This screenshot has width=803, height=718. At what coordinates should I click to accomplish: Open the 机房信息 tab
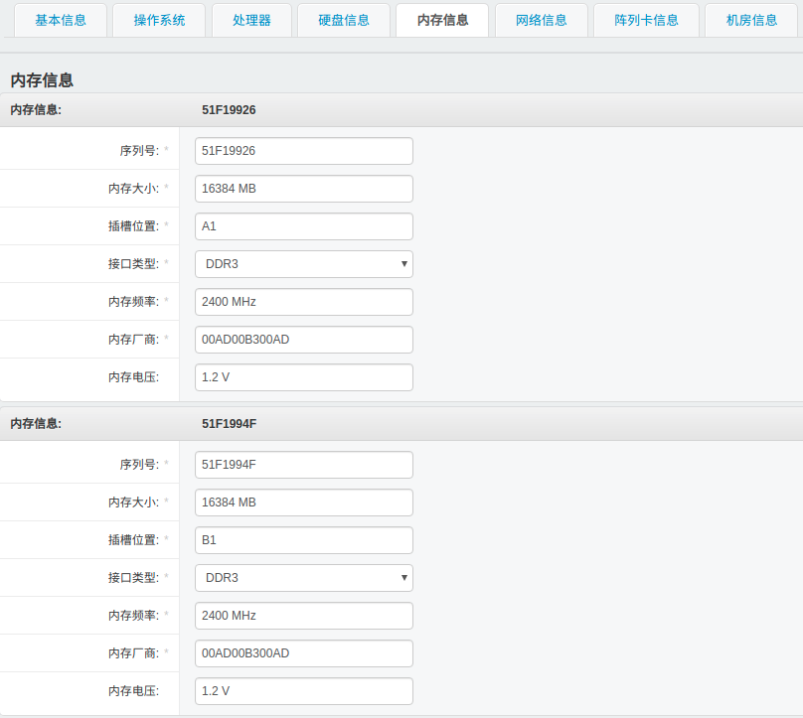(750, 20)
